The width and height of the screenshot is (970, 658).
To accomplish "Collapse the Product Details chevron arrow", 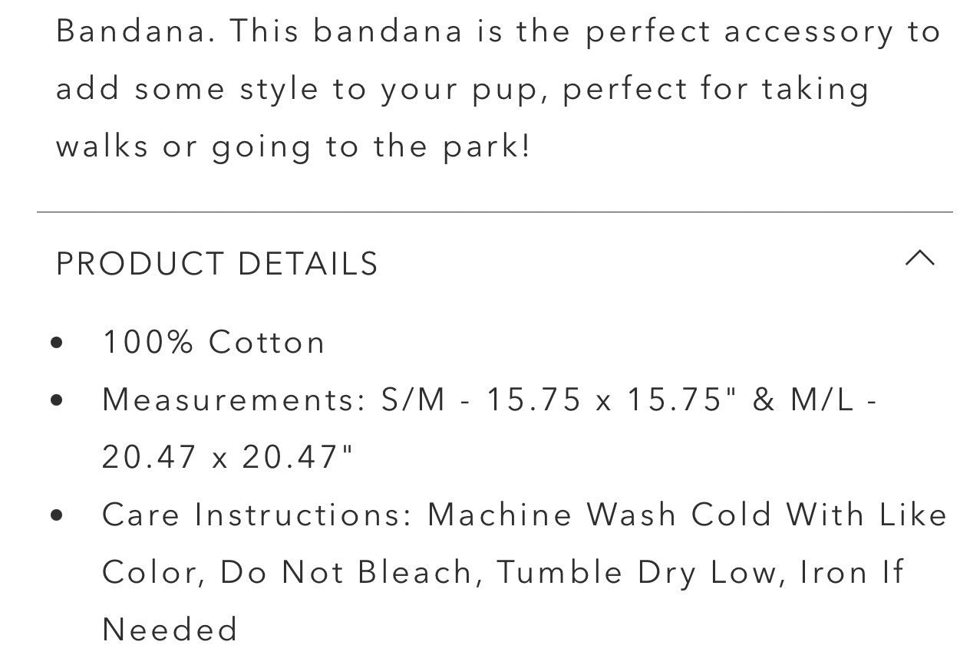I will [919, 258].
